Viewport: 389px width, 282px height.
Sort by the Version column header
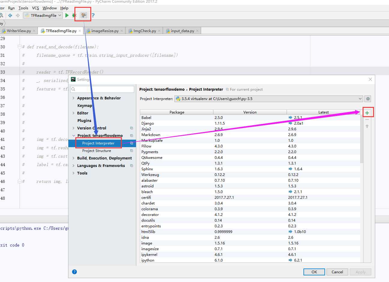click(x=250, y=112)
